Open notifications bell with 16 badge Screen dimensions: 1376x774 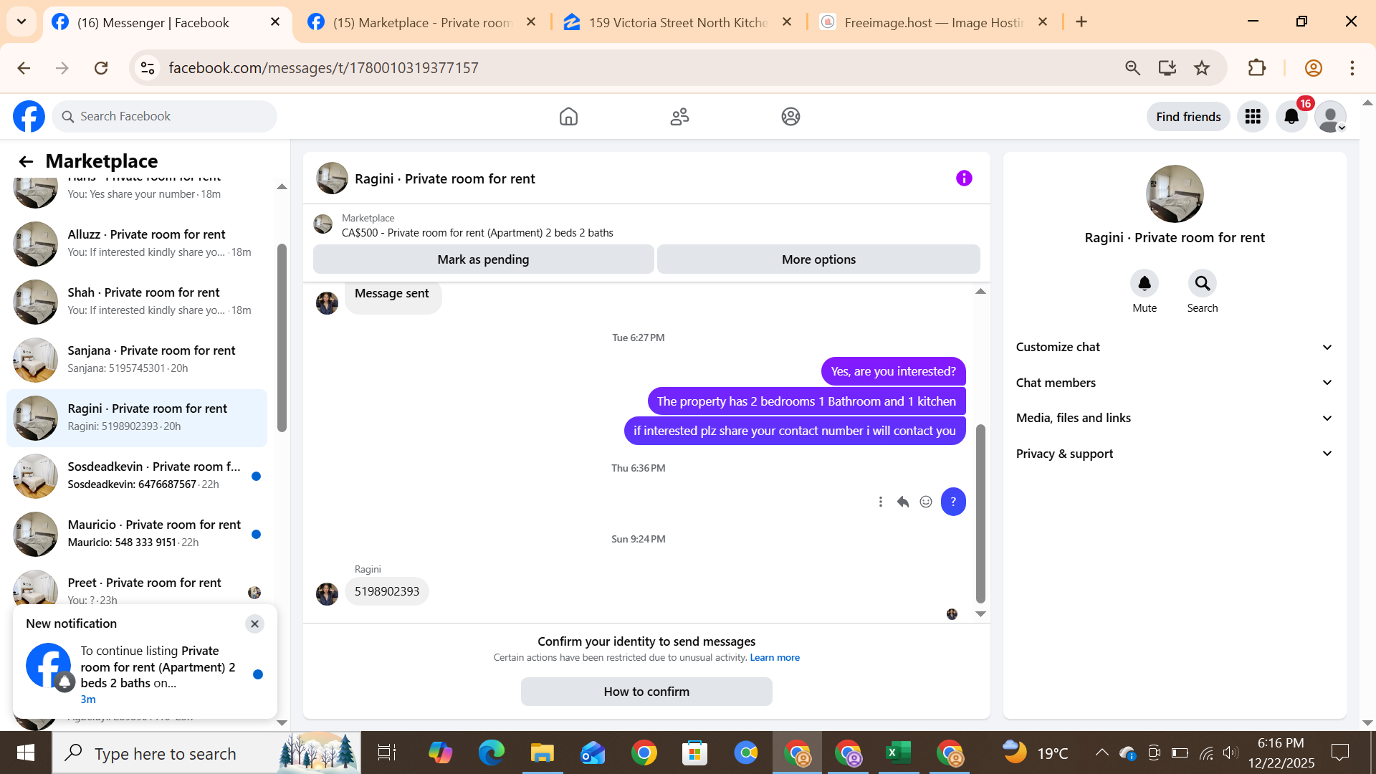point(1291,116)
